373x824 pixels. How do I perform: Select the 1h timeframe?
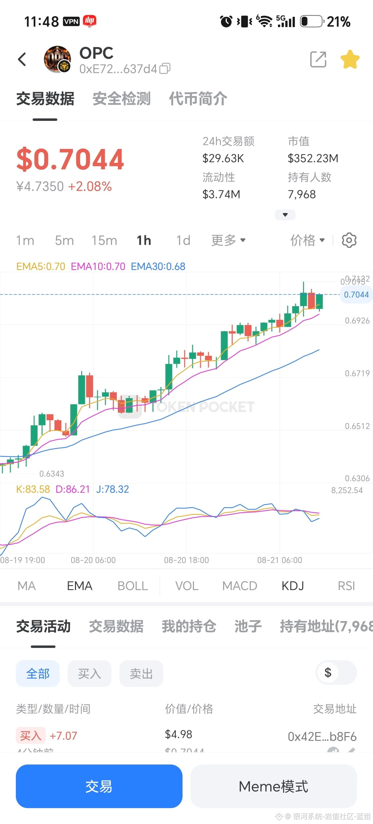pyautogui.click(x=144, y=240)
